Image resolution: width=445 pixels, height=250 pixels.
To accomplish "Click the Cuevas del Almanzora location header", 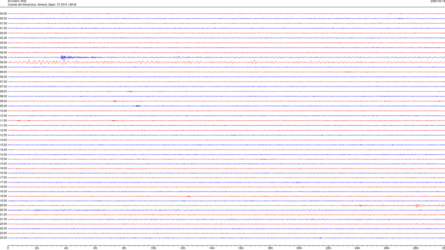I will pyautogui.click(x=42, y=5).
